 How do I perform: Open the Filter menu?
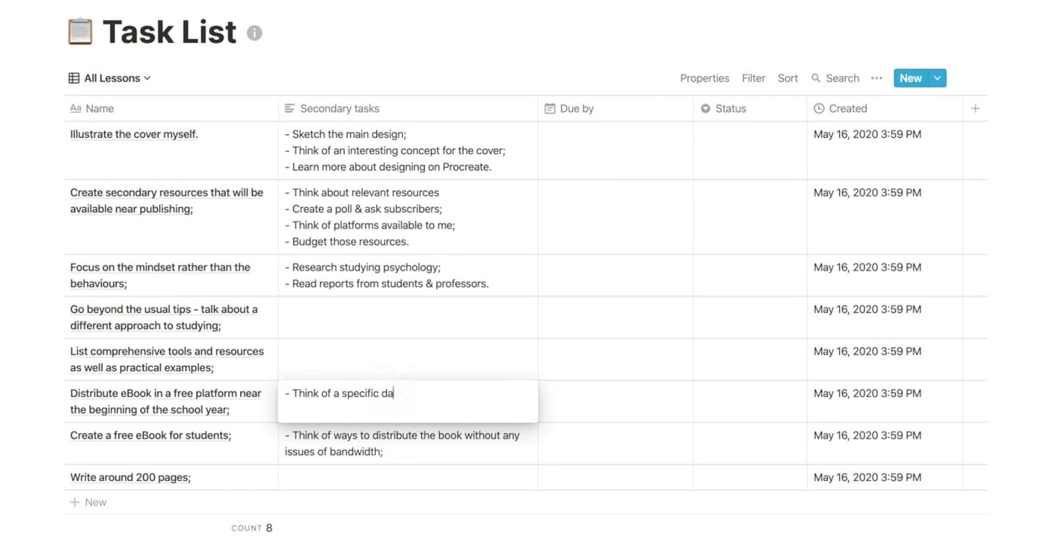point(753,78)
